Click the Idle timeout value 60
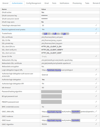100x127 pixels. click(43, 88)
